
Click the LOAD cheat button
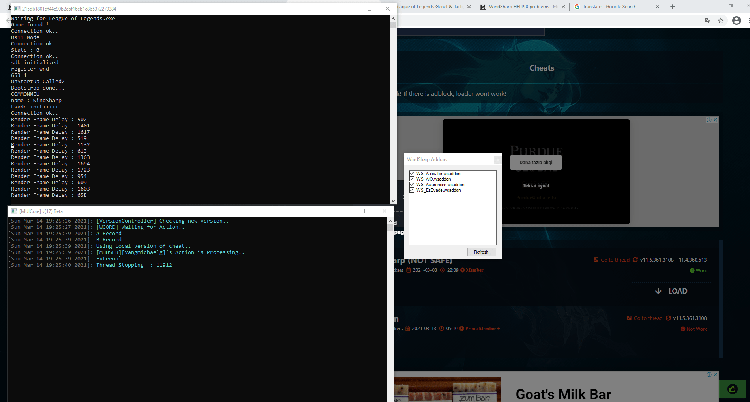pos(671,291)
